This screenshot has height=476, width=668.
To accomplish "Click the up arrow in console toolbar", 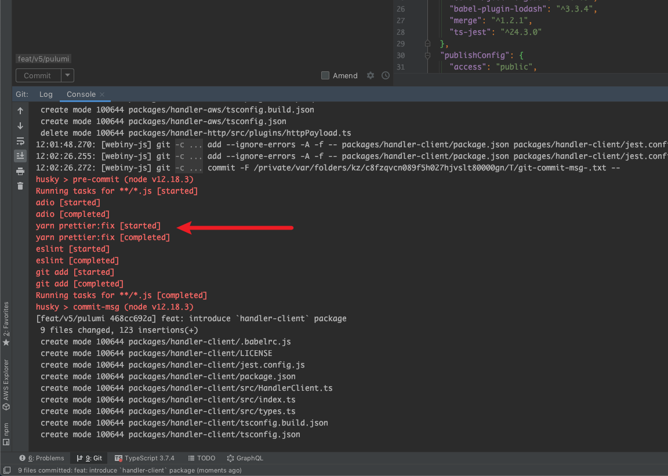I will (x=20, y=111).
